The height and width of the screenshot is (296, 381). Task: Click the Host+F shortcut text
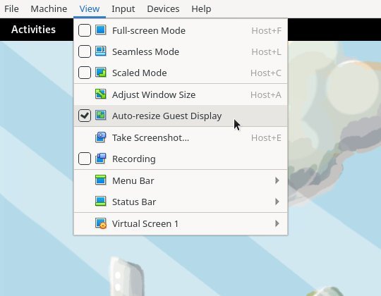click(266, 30)
